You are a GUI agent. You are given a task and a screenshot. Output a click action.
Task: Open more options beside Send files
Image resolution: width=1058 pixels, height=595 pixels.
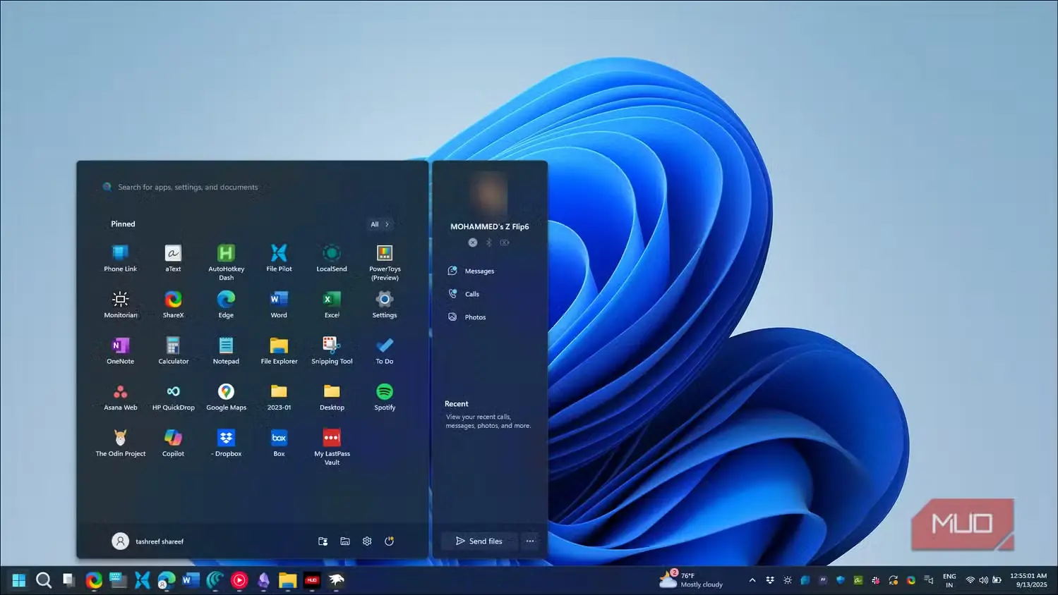(x=530, y=541)
